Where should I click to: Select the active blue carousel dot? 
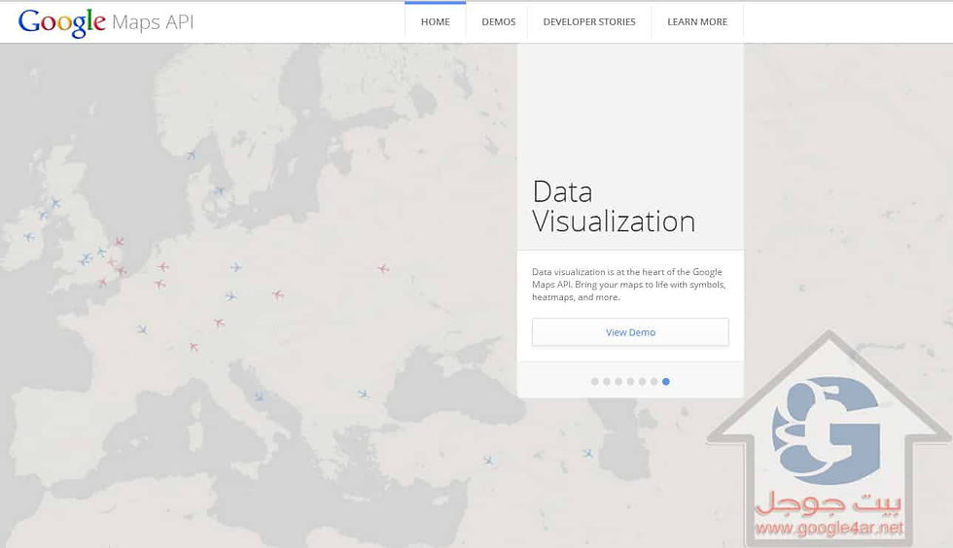665,382
